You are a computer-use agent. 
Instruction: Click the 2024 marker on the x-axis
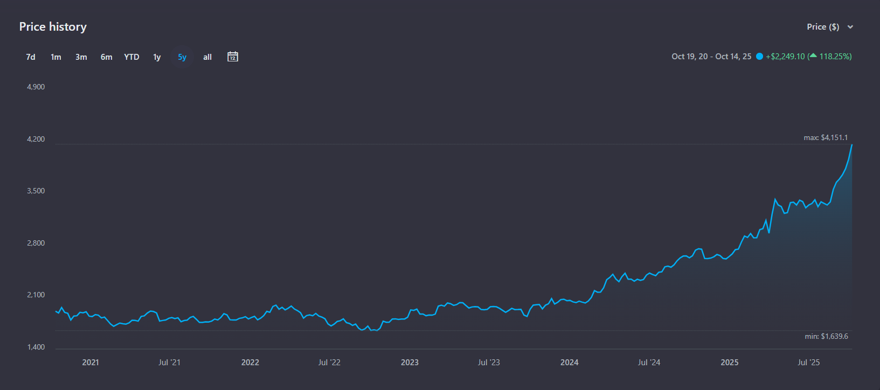point(569,363)
